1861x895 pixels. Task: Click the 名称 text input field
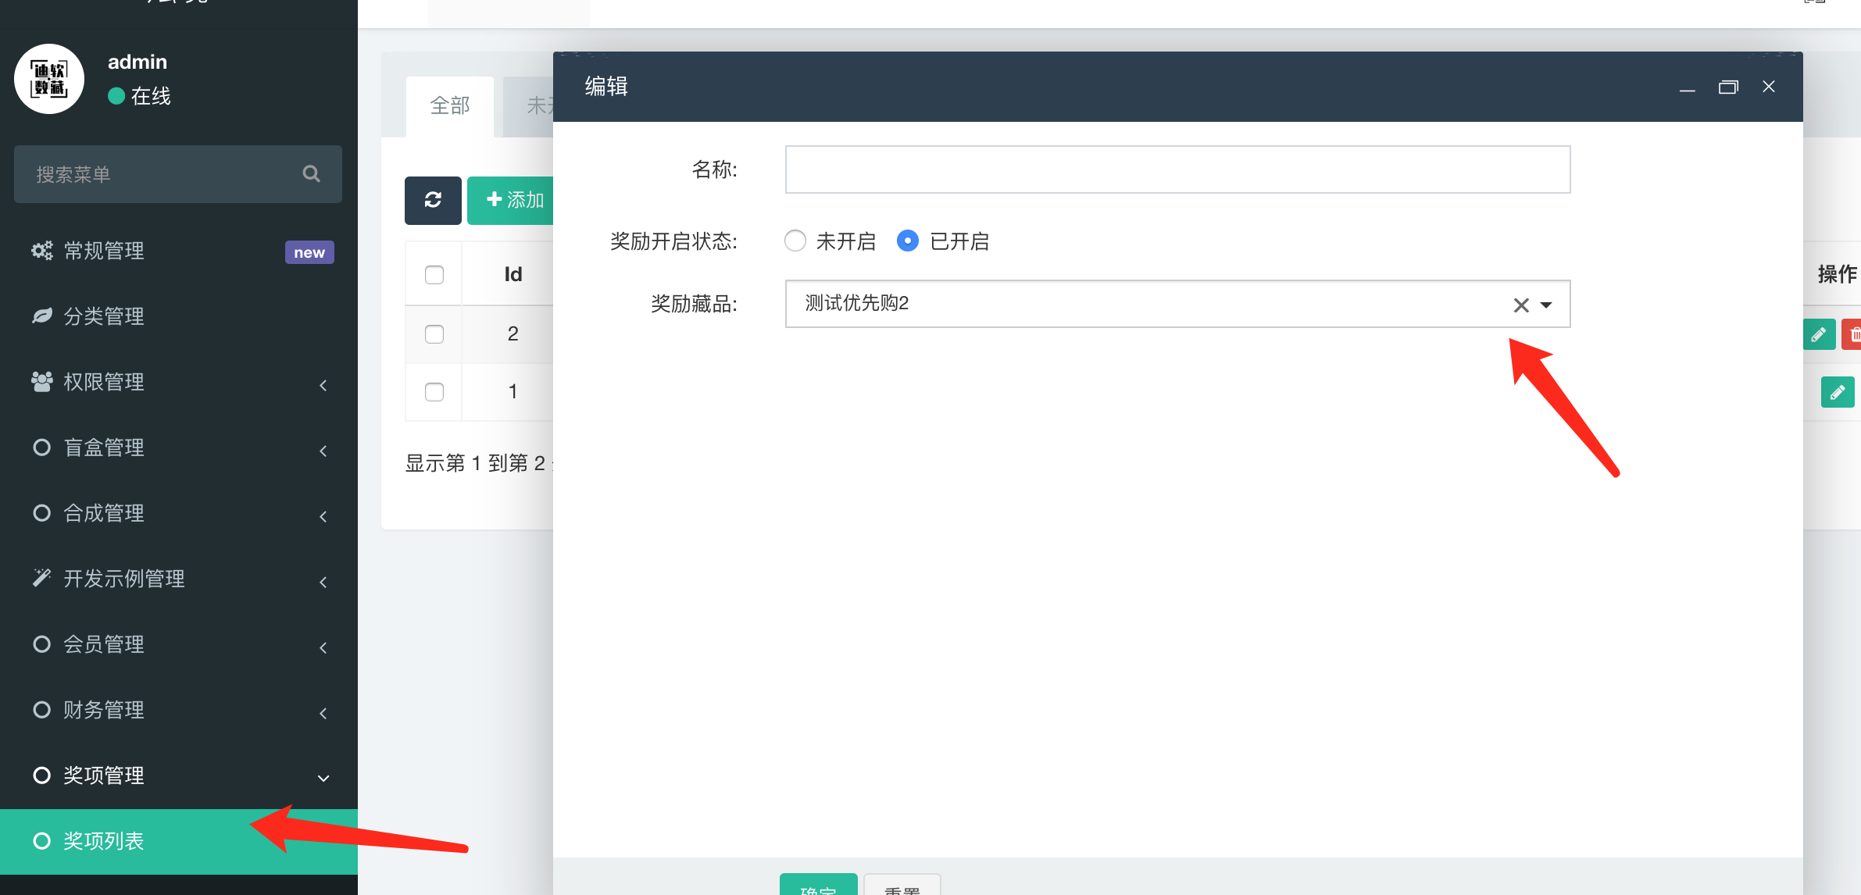[1177, 169]
